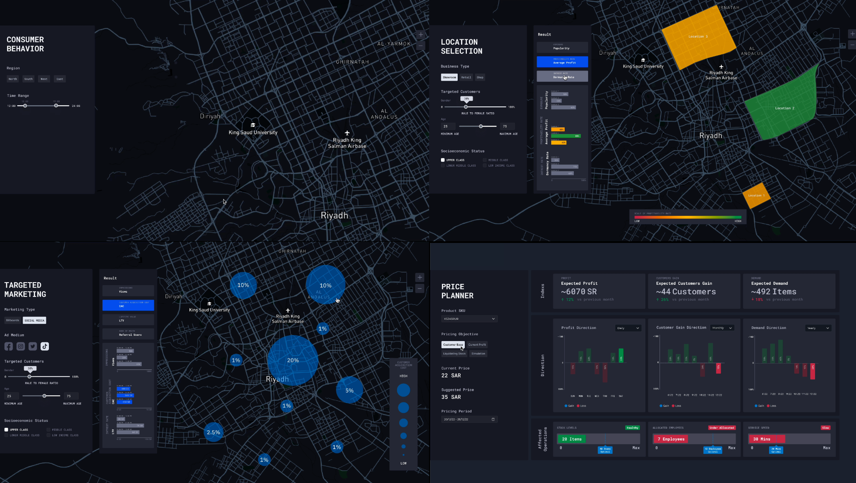Click airbase plane icon on Targeted Marketing map
The height and width of the screenshot is (483, 856).
tap(288, 310)
